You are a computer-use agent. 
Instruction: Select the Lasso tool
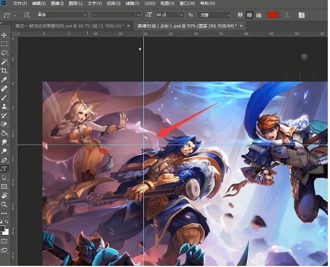click(x=4, y=53)
